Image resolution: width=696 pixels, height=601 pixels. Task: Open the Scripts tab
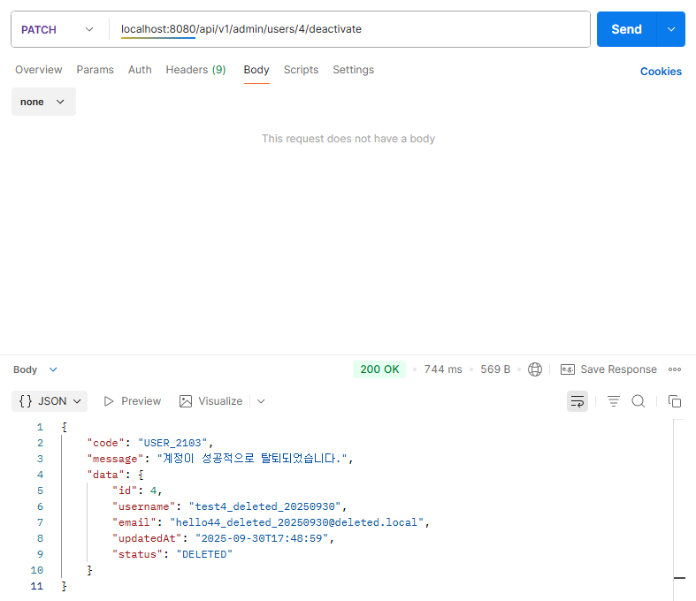301,70
